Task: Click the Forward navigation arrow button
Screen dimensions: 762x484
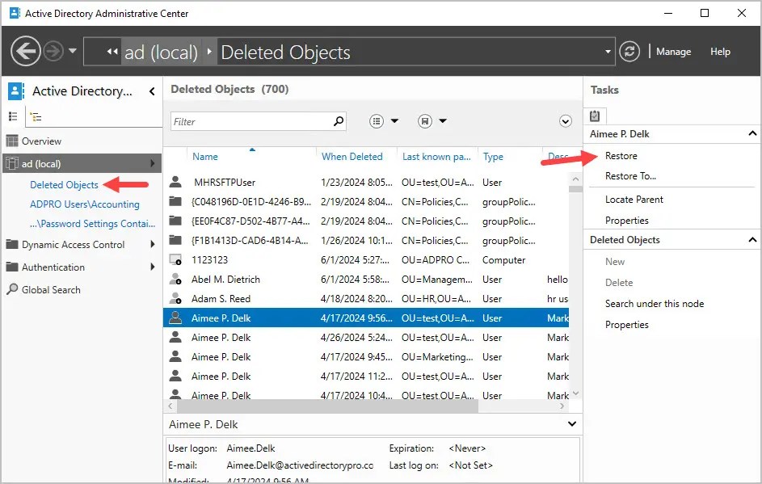Action: 53,51
